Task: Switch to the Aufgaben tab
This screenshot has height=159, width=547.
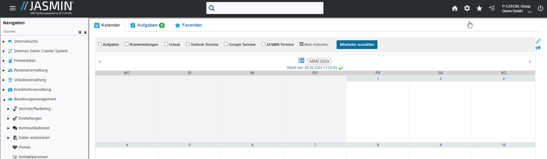Action: [148, 25]
